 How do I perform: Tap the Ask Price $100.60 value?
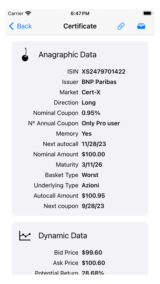pos(93,263)
